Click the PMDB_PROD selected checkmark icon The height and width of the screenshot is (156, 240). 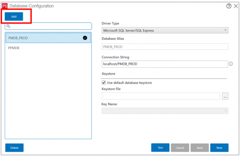tap(85, 38)
